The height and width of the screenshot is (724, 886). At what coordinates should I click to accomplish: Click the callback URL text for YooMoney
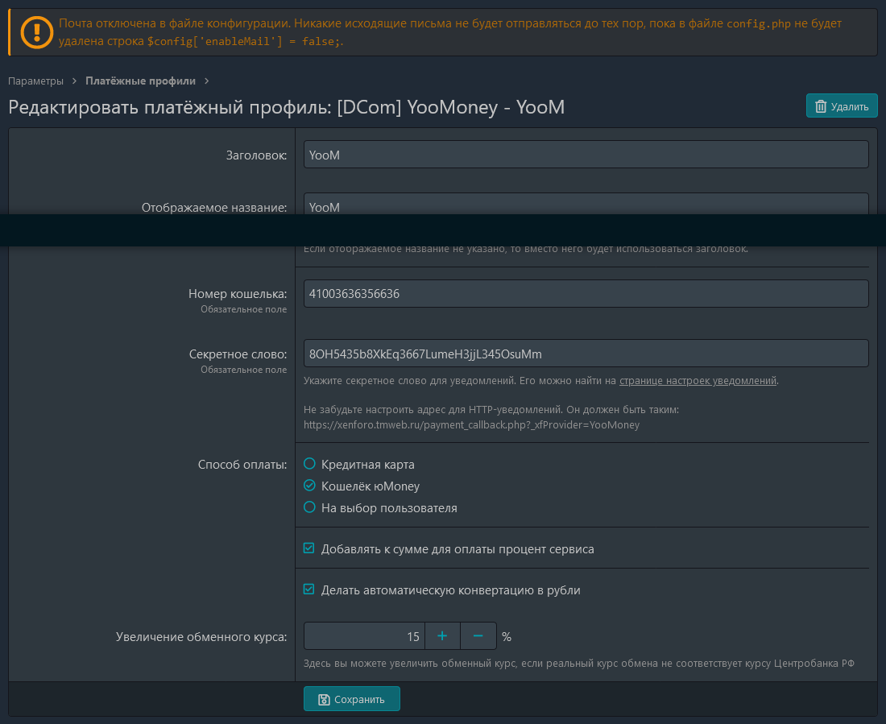coord(471,425)
